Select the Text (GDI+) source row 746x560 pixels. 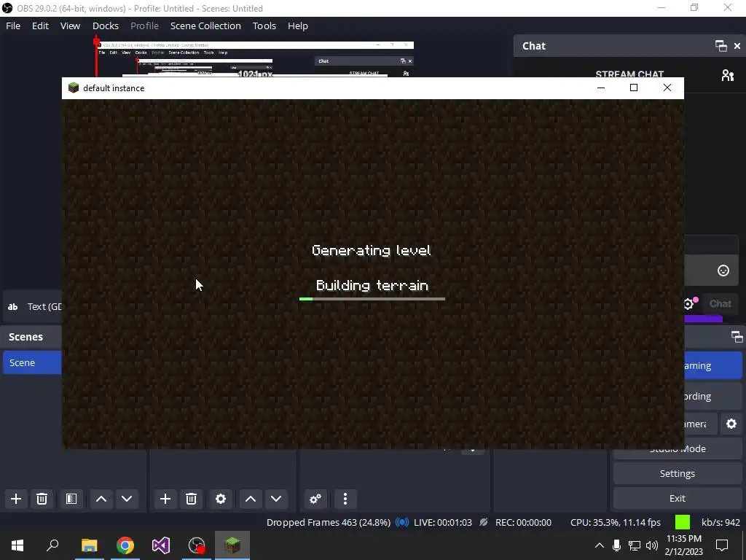[x=32, y=307]
